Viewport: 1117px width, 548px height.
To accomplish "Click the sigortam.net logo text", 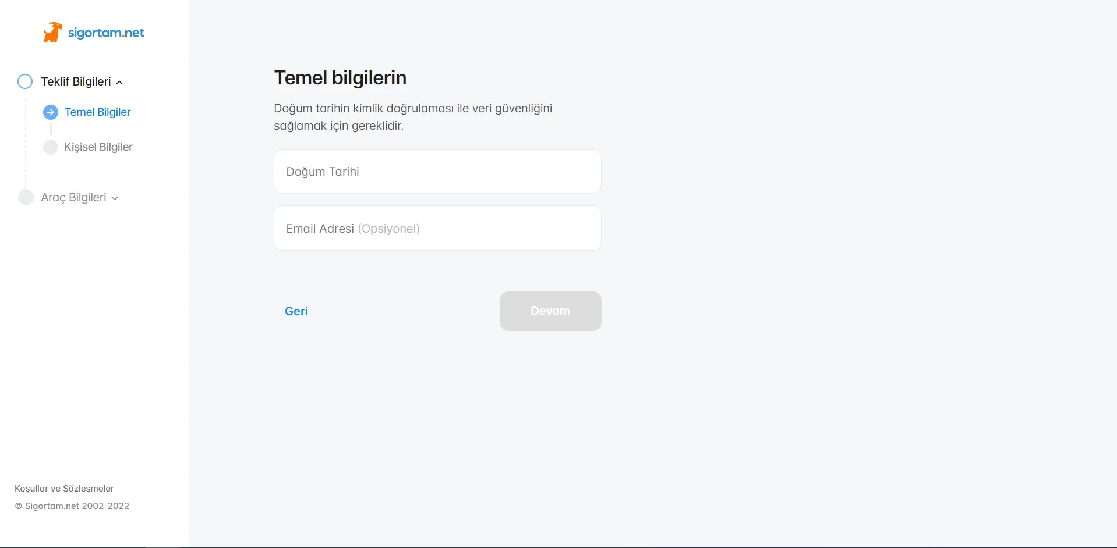I will click(x=106, y=33).
